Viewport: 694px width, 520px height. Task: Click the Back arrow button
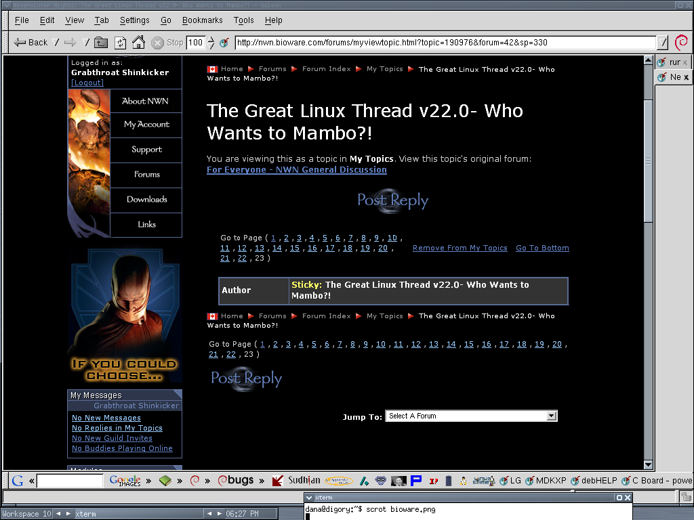point(30,43)
